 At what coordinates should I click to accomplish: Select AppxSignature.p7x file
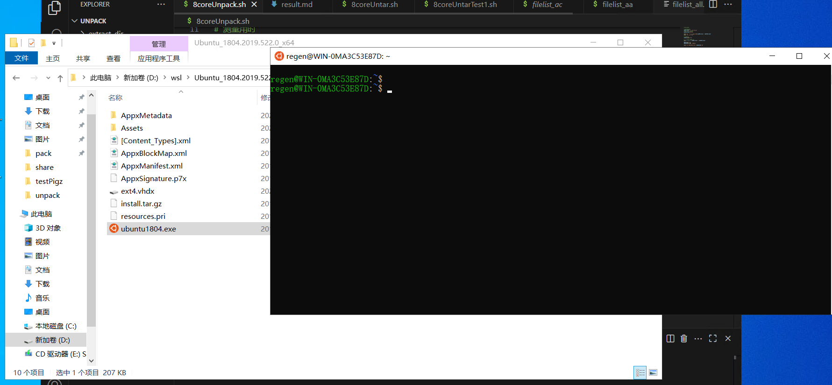[154, 178]
